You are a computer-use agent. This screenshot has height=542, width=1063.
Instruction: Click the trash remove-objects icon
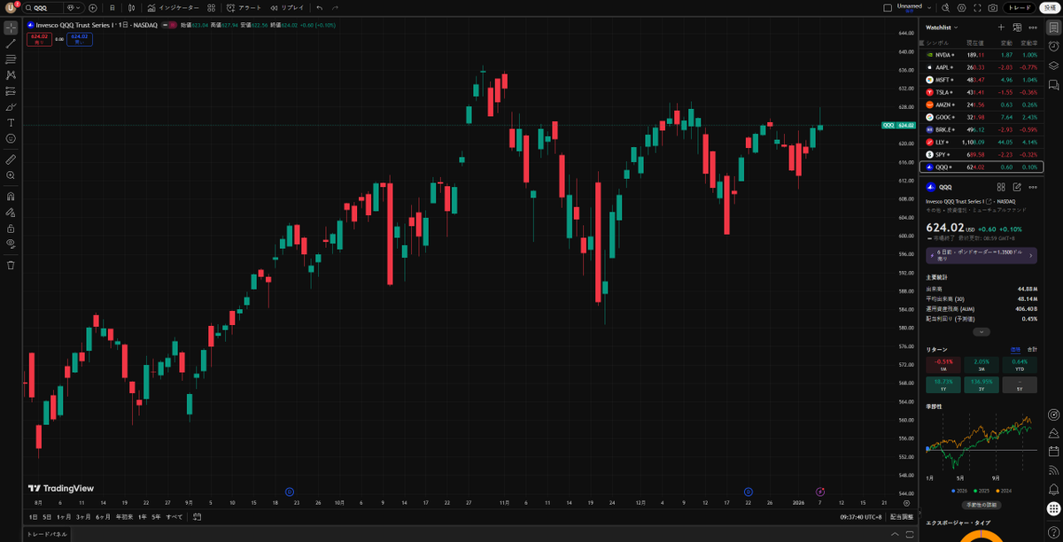point(11,265)
